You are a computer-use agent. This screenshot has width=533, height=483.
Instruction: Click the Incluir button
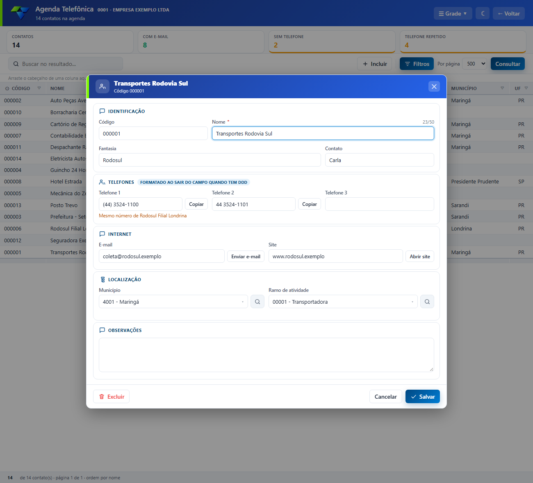click(375, 64)
